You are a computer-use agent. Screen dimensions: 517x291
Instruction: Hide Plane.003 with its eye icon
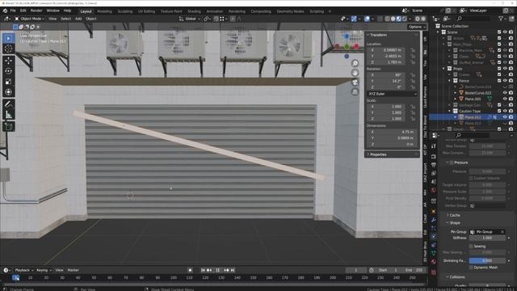tap(505, 99)
